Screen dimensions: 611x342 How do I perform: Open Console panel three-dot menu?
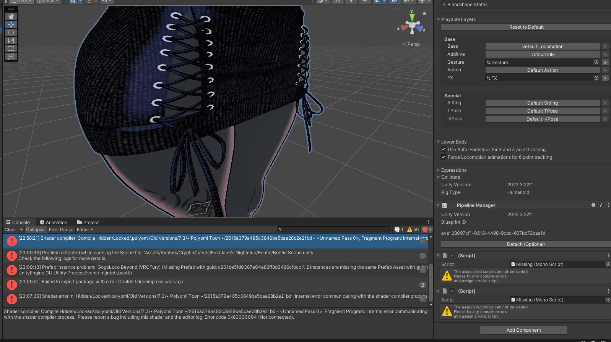428,222
